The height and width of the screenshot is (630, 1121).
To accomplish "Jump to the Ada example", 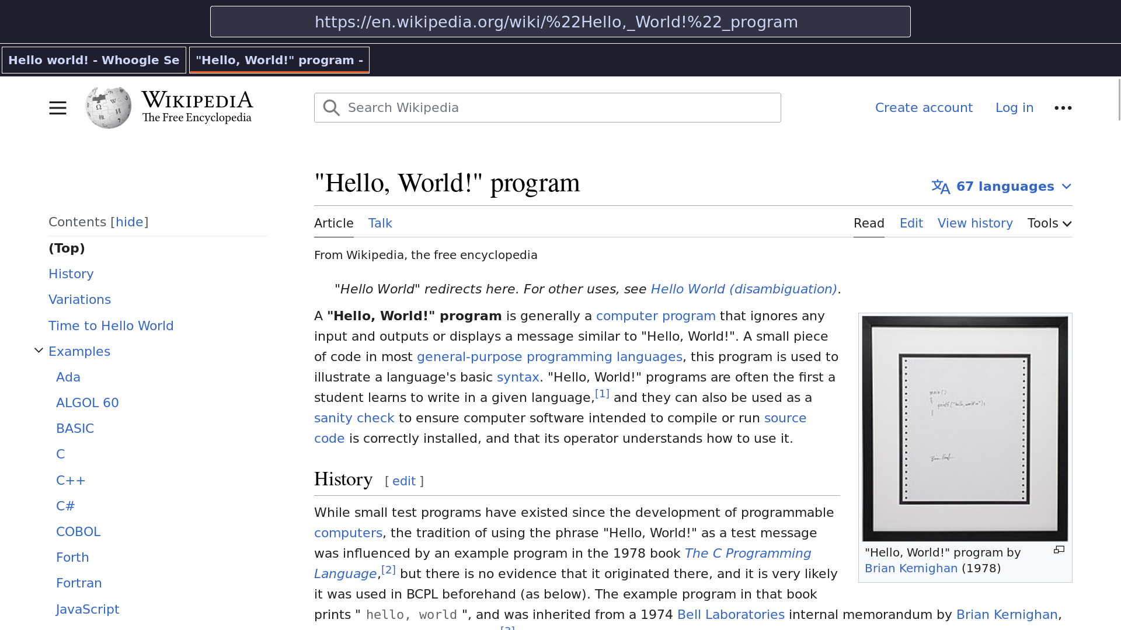I will [68, 377].
